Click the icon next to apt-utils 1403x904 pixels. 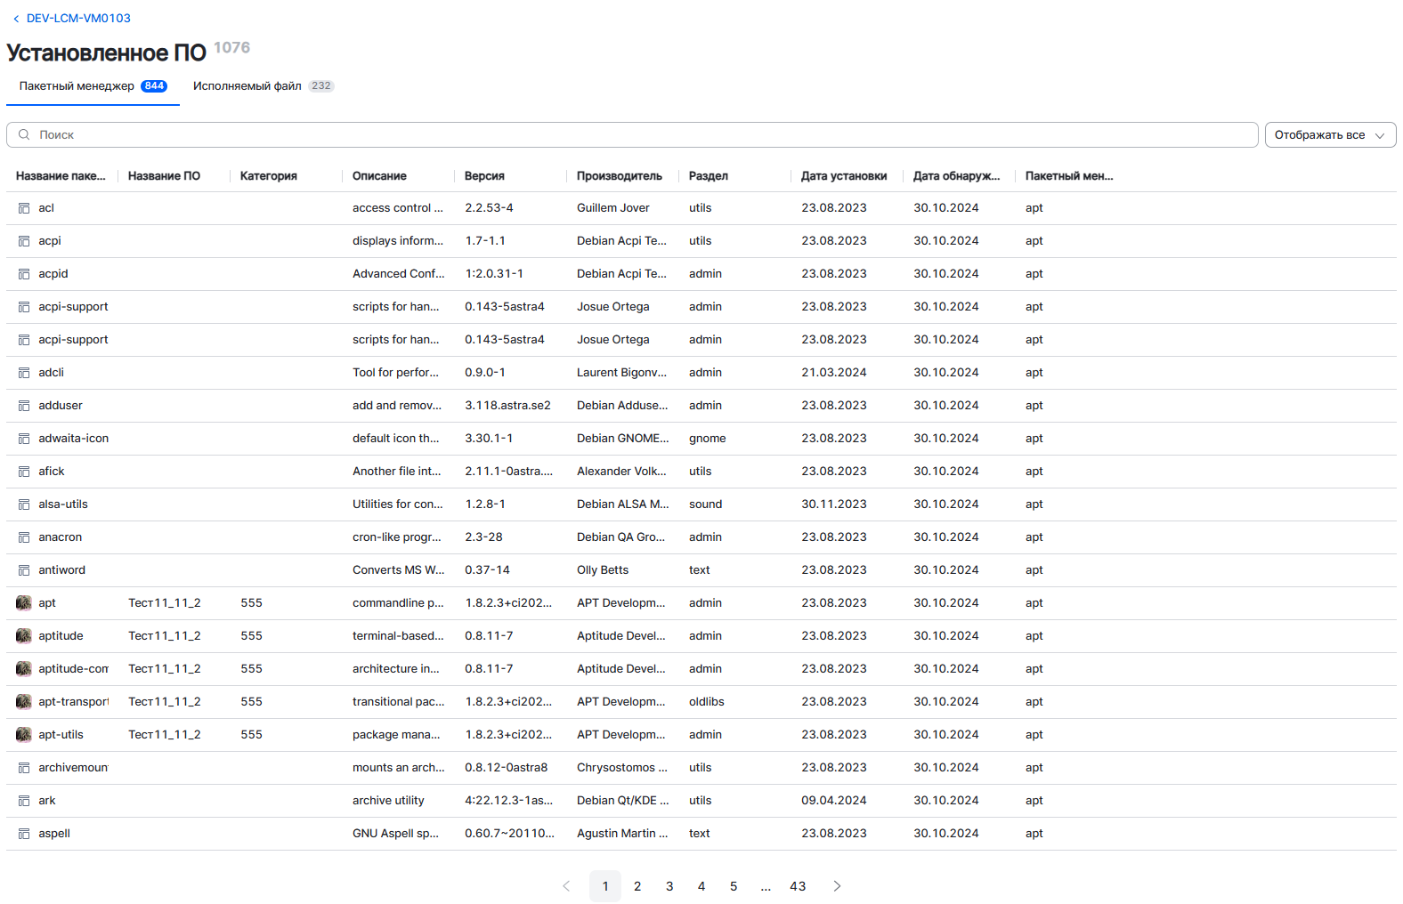[x=24, y=735]
